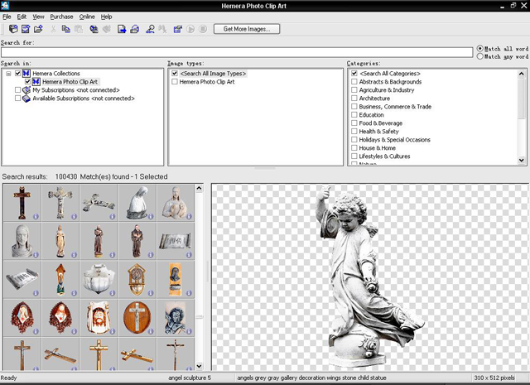Click the globe web toolbar icon
530x385 pixels.
94,29
